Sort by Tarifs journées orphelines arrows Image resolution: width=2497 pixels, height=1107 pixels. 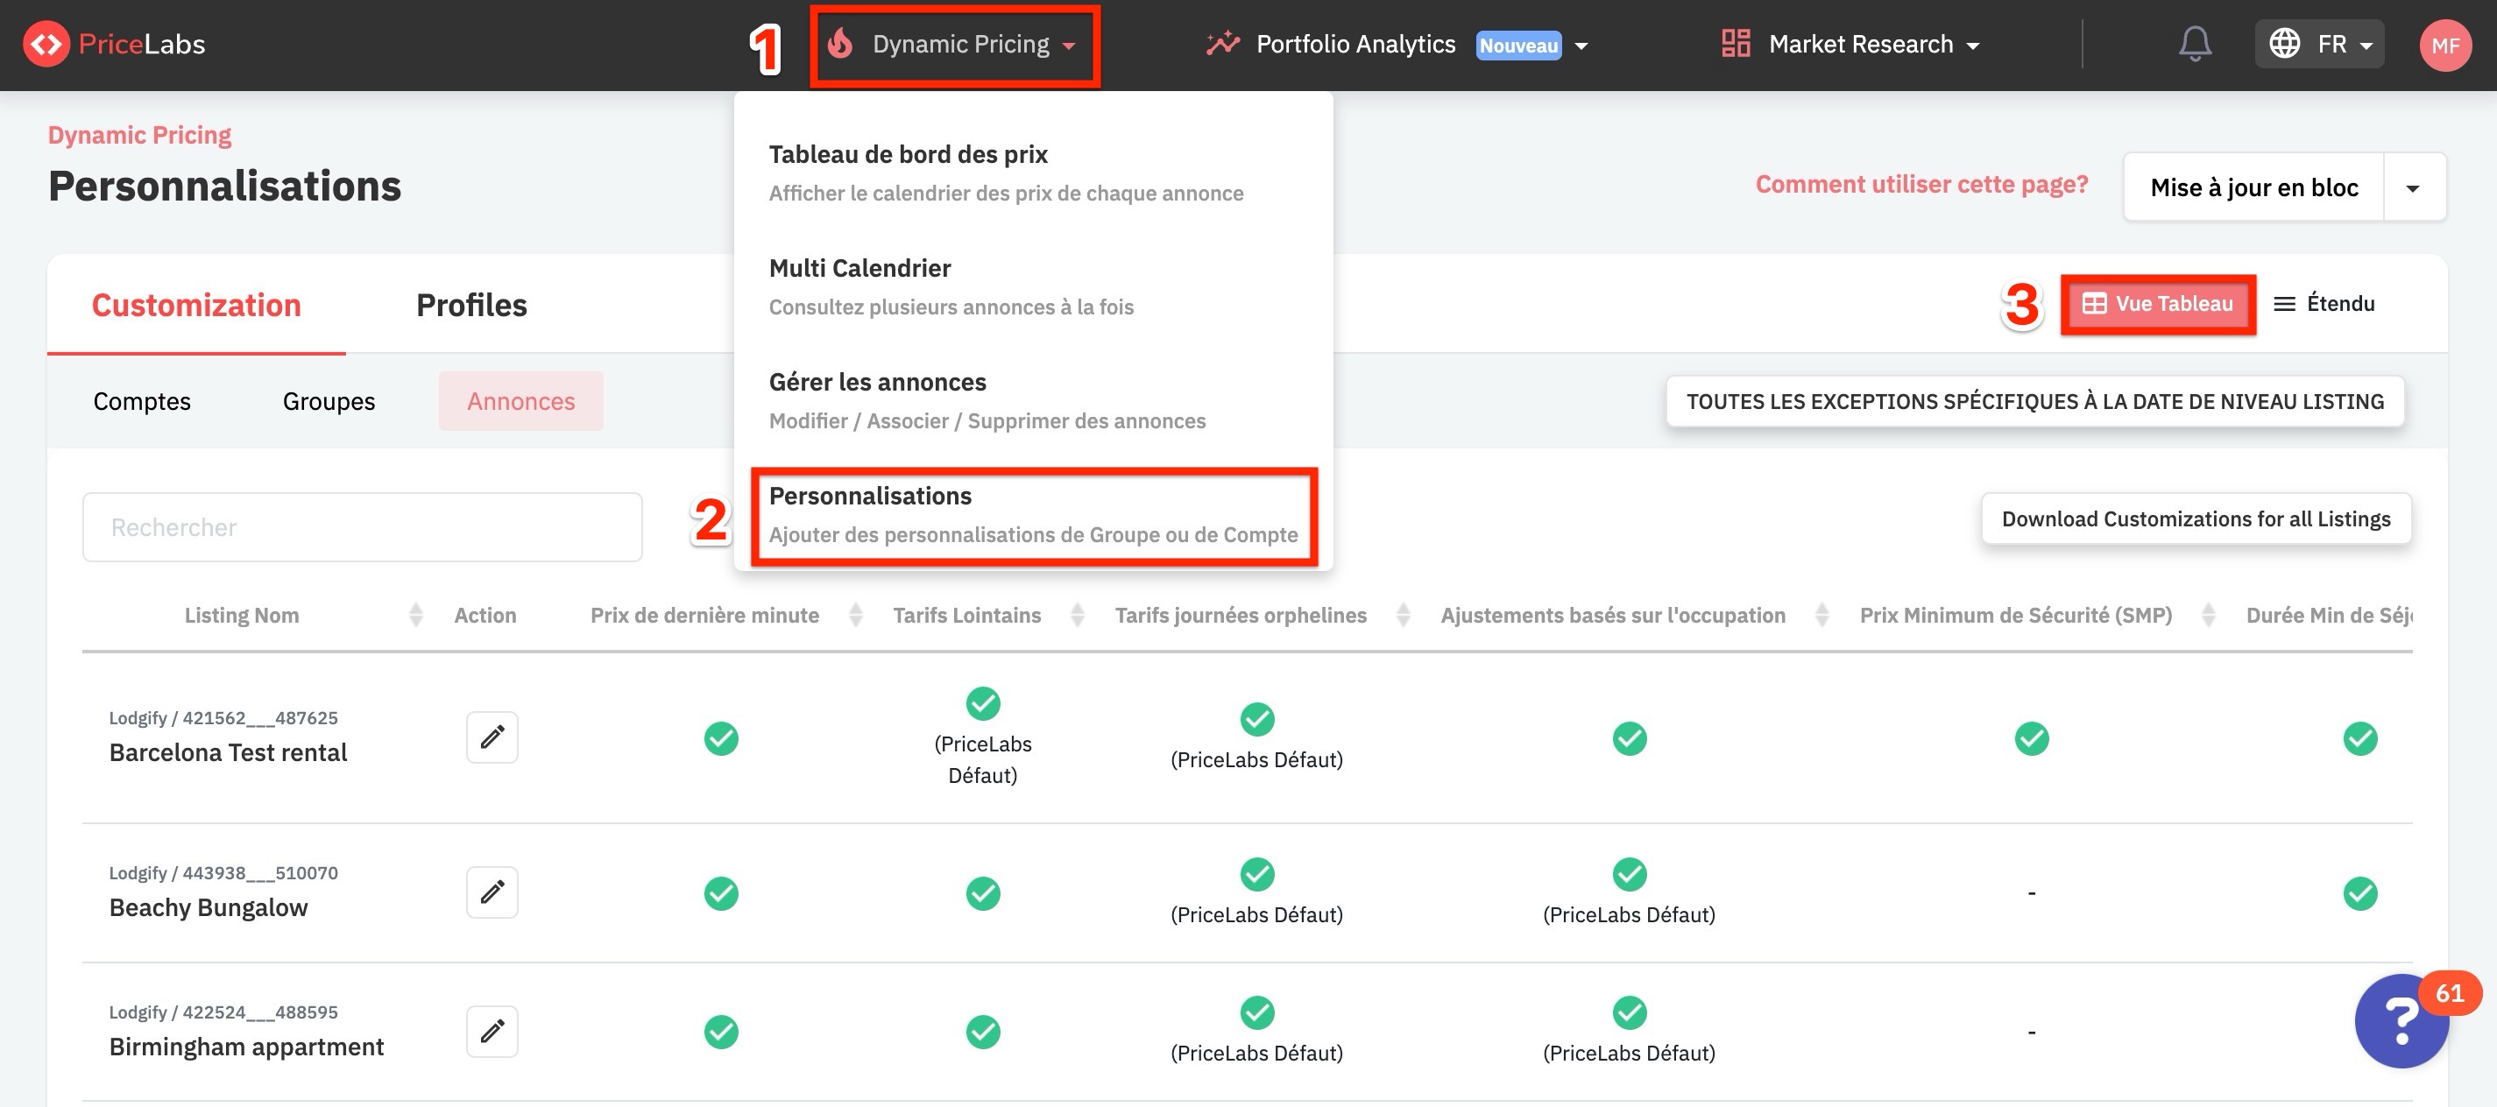[1403, 615]
